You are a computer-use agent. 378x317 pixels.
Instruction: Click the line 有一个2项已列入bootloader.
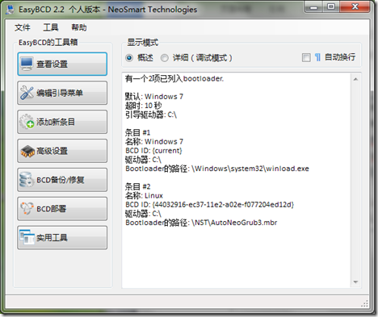(174, 78)
